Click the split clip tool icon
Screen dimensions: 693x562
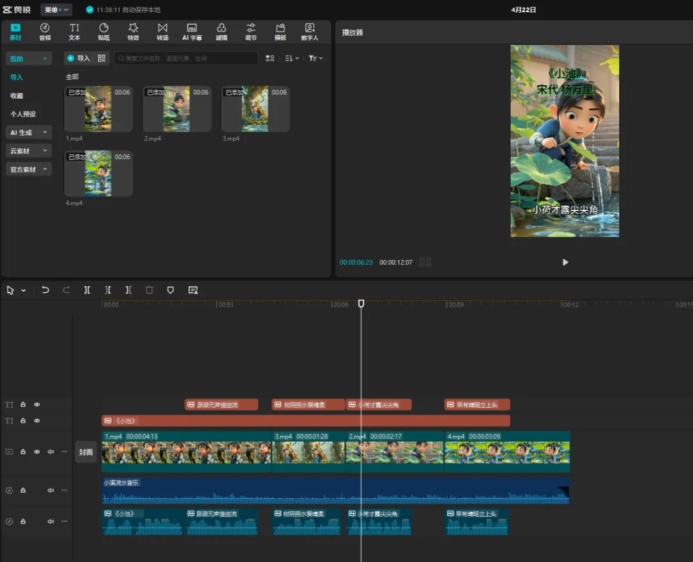click(87, 290)
